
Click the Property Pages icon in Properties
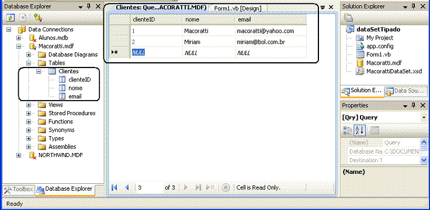pyautogui.click(x=374, y=130)
